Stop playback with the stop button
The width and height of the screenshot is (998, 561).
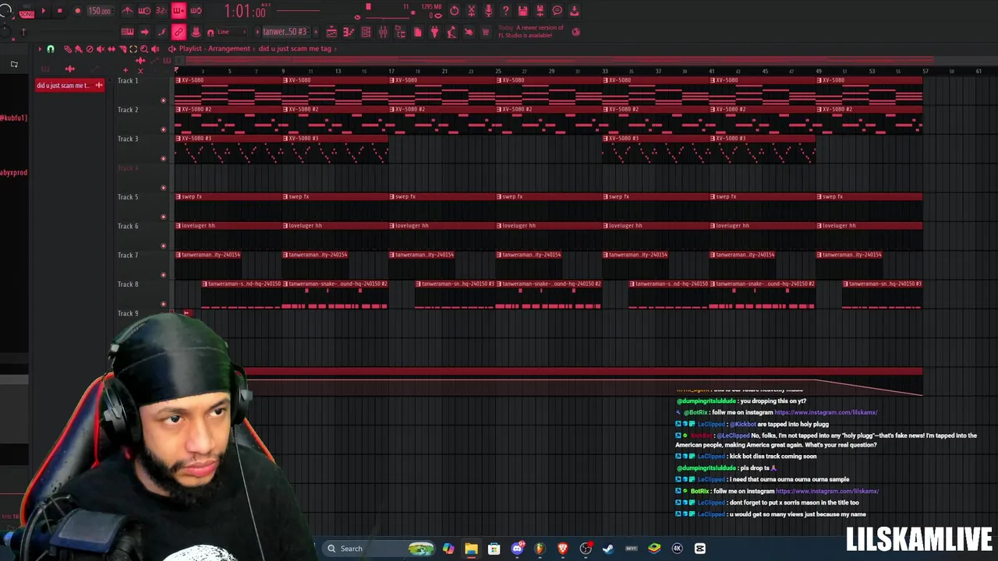point(59,11)
